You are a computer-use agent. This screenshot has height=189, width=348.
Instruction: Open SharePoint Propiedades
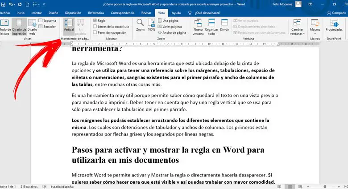tap(334, 28)
